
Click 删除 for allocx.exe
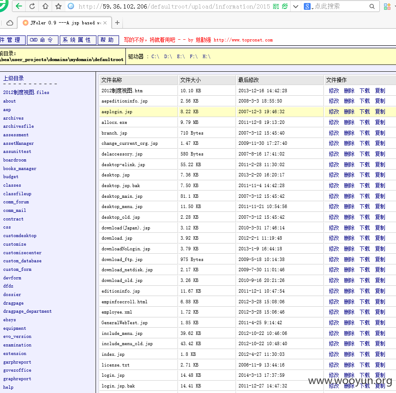[349, 122]
